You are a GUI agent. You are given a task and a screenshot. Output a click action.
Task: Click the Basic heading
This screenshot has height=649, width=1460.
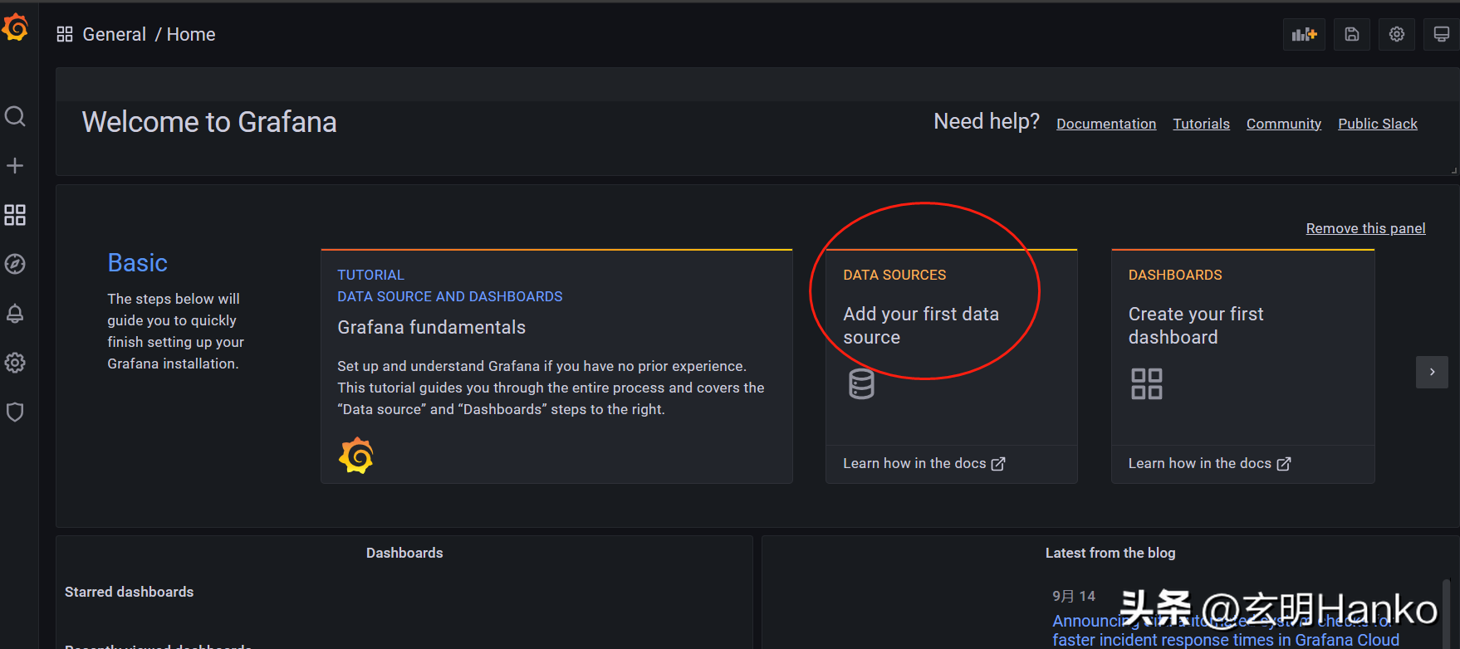tap(138, 263)
